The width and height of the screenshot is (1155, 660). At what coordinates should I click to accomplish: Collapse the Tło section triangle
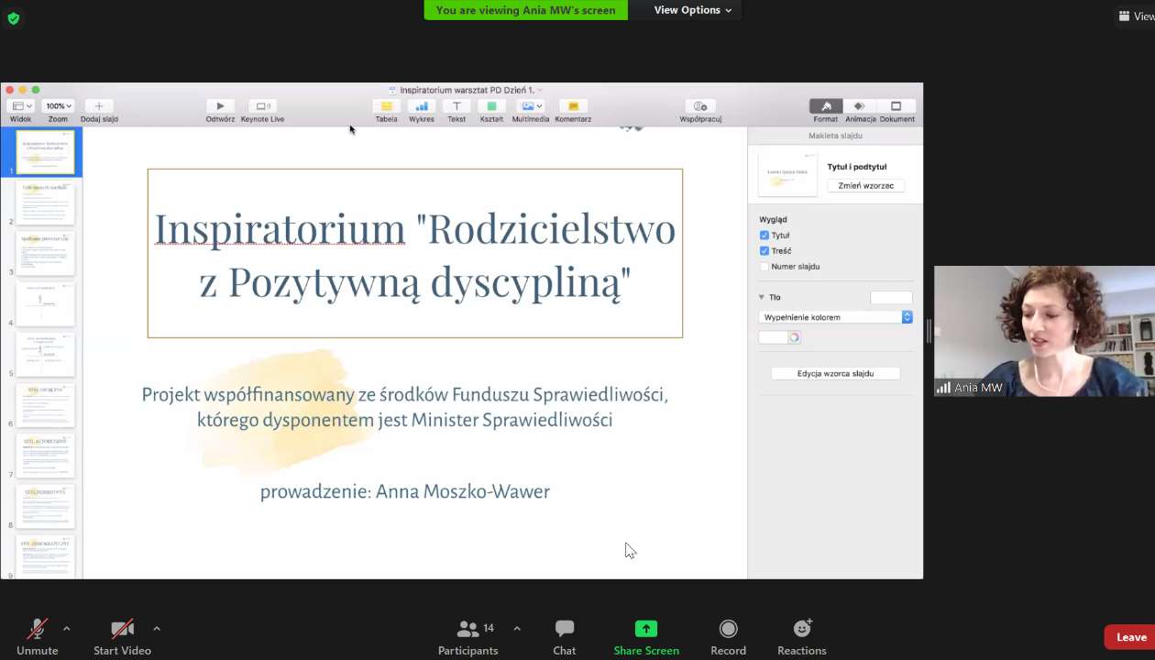[x=761, y=297]
